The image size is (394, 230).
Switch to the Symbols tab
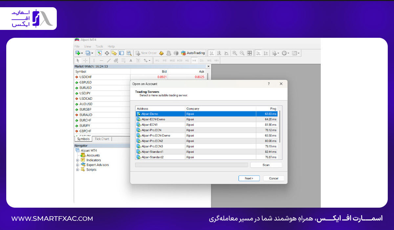point(83,139)
